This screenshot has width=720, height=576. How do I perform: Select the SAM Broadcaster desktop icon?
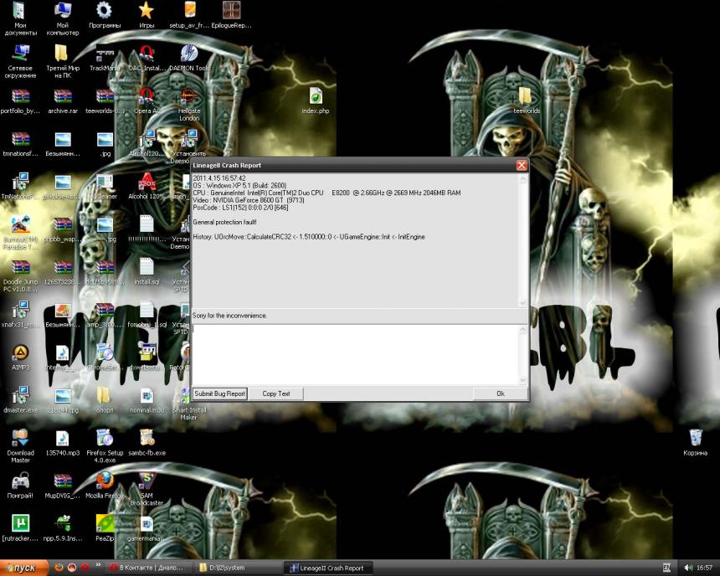click(147, 482)
